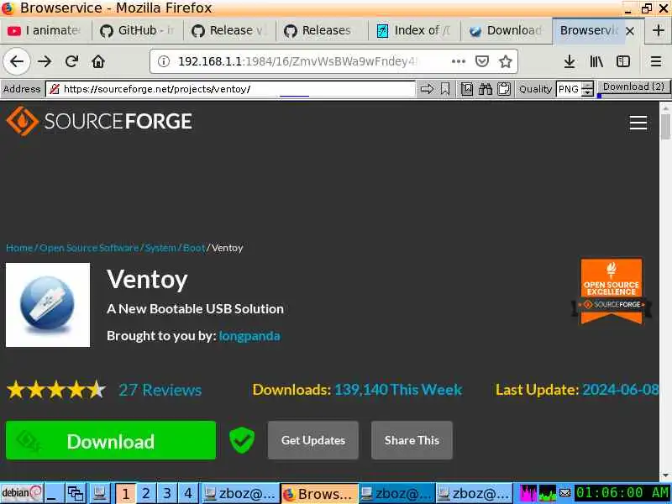This screenshot has height=504, width=672.
Task: Launch terminal from taskbar monitor icon
Action: [x=100, y=493]
